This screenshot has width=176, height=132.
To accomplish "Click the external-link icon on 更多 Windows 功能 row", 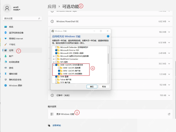I will coord(169,114).
